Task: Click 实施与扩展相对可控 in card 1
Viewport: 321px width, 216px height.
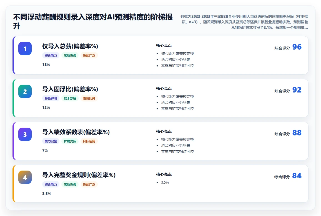Action: click(177, 66)
